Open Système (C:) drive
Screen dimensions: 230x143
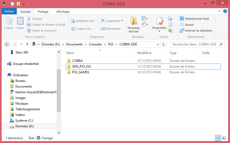click(21, 121)
